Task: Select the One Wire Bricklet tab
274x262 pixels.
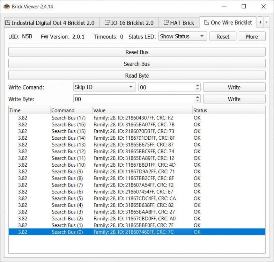Action: [228, 22]
